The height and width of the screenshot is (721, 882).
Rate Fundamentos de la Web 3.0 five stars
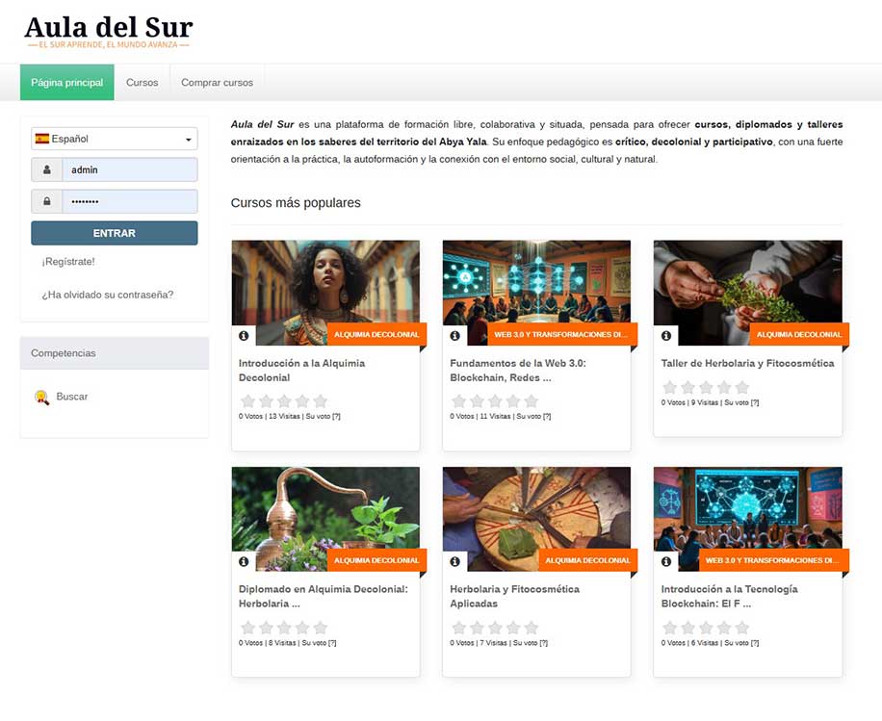[x=531, y=401]
